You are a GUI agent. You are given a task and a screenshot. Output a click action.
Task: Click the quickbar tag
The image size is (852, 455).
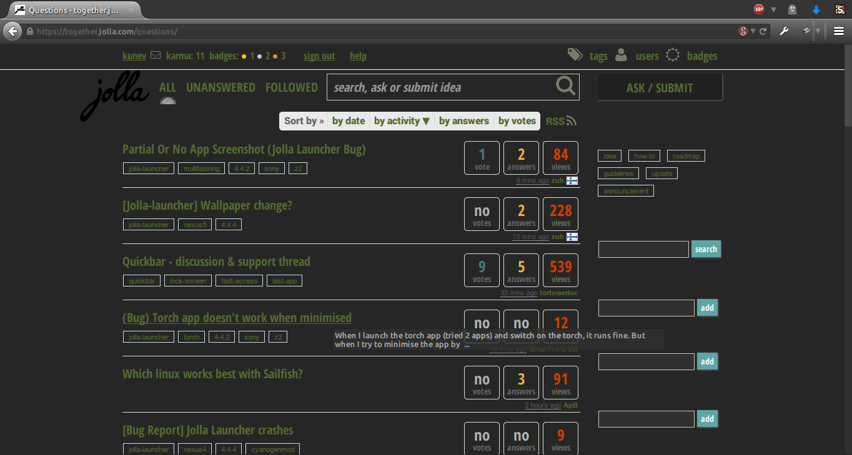[x=142, y=281]
